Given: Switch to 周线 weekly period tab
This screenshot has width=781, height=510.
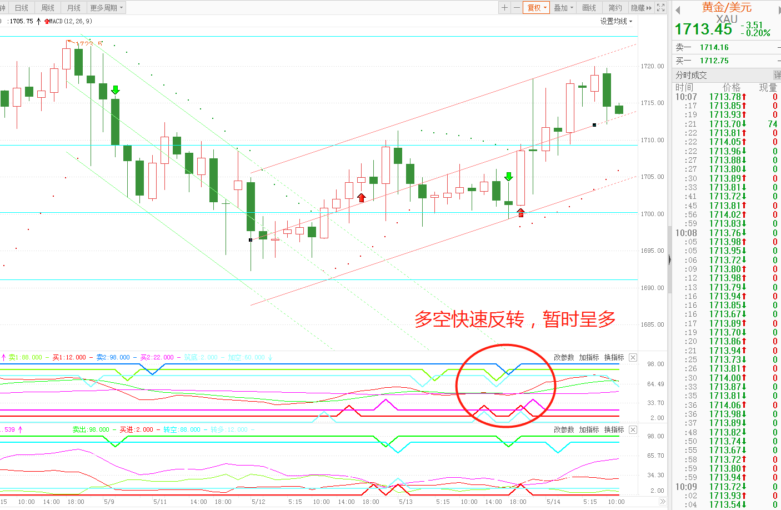Looking at the screenshot, I should pos(48,8).
